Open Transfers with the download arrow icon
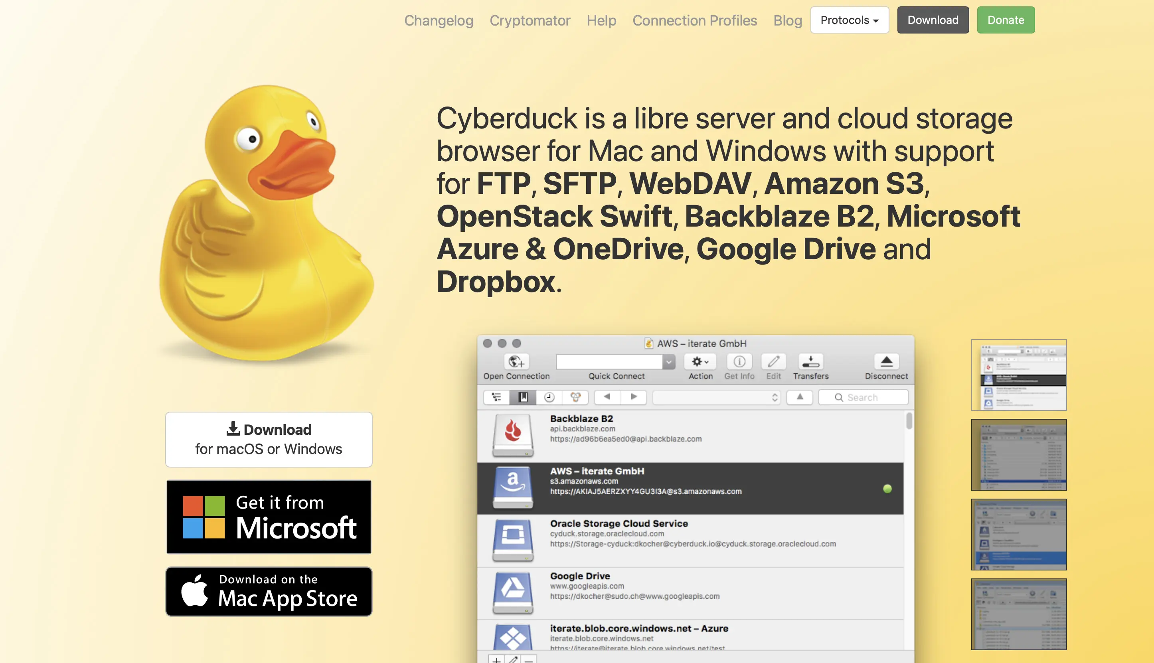Screen dimensions: 1154x663 coord(810,362)
